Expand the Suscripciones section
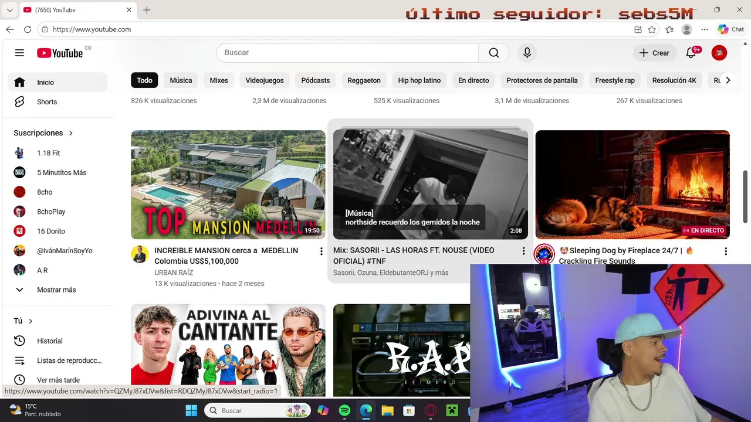751x422 pixels. click(x=43, y=133)
